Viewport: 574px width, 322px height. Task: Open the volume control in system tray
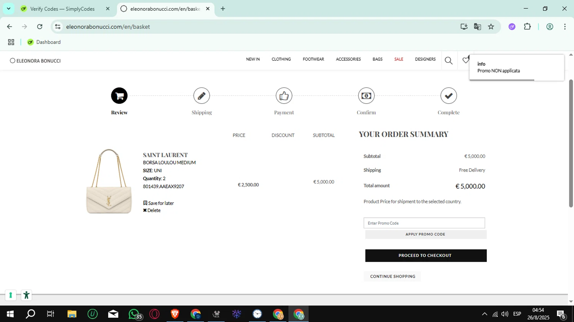pos(505,314)
